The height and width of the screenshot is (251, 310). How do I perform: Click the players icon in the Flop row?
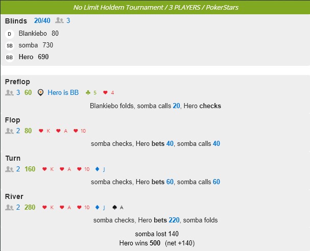[x=9, y=131]
